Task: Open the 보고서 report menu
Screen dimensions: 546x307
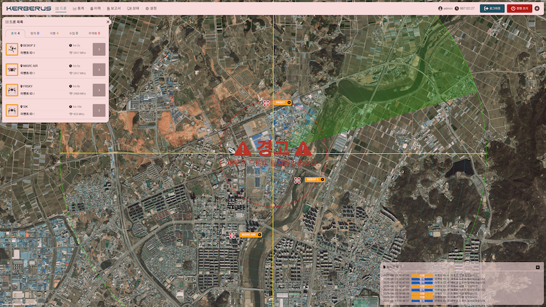Action: click(x=114, y=8)
